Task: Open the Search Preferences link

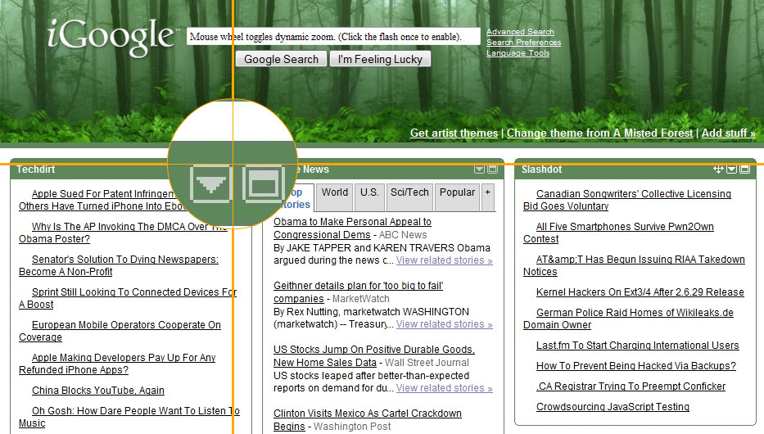Action: [523, 43]
